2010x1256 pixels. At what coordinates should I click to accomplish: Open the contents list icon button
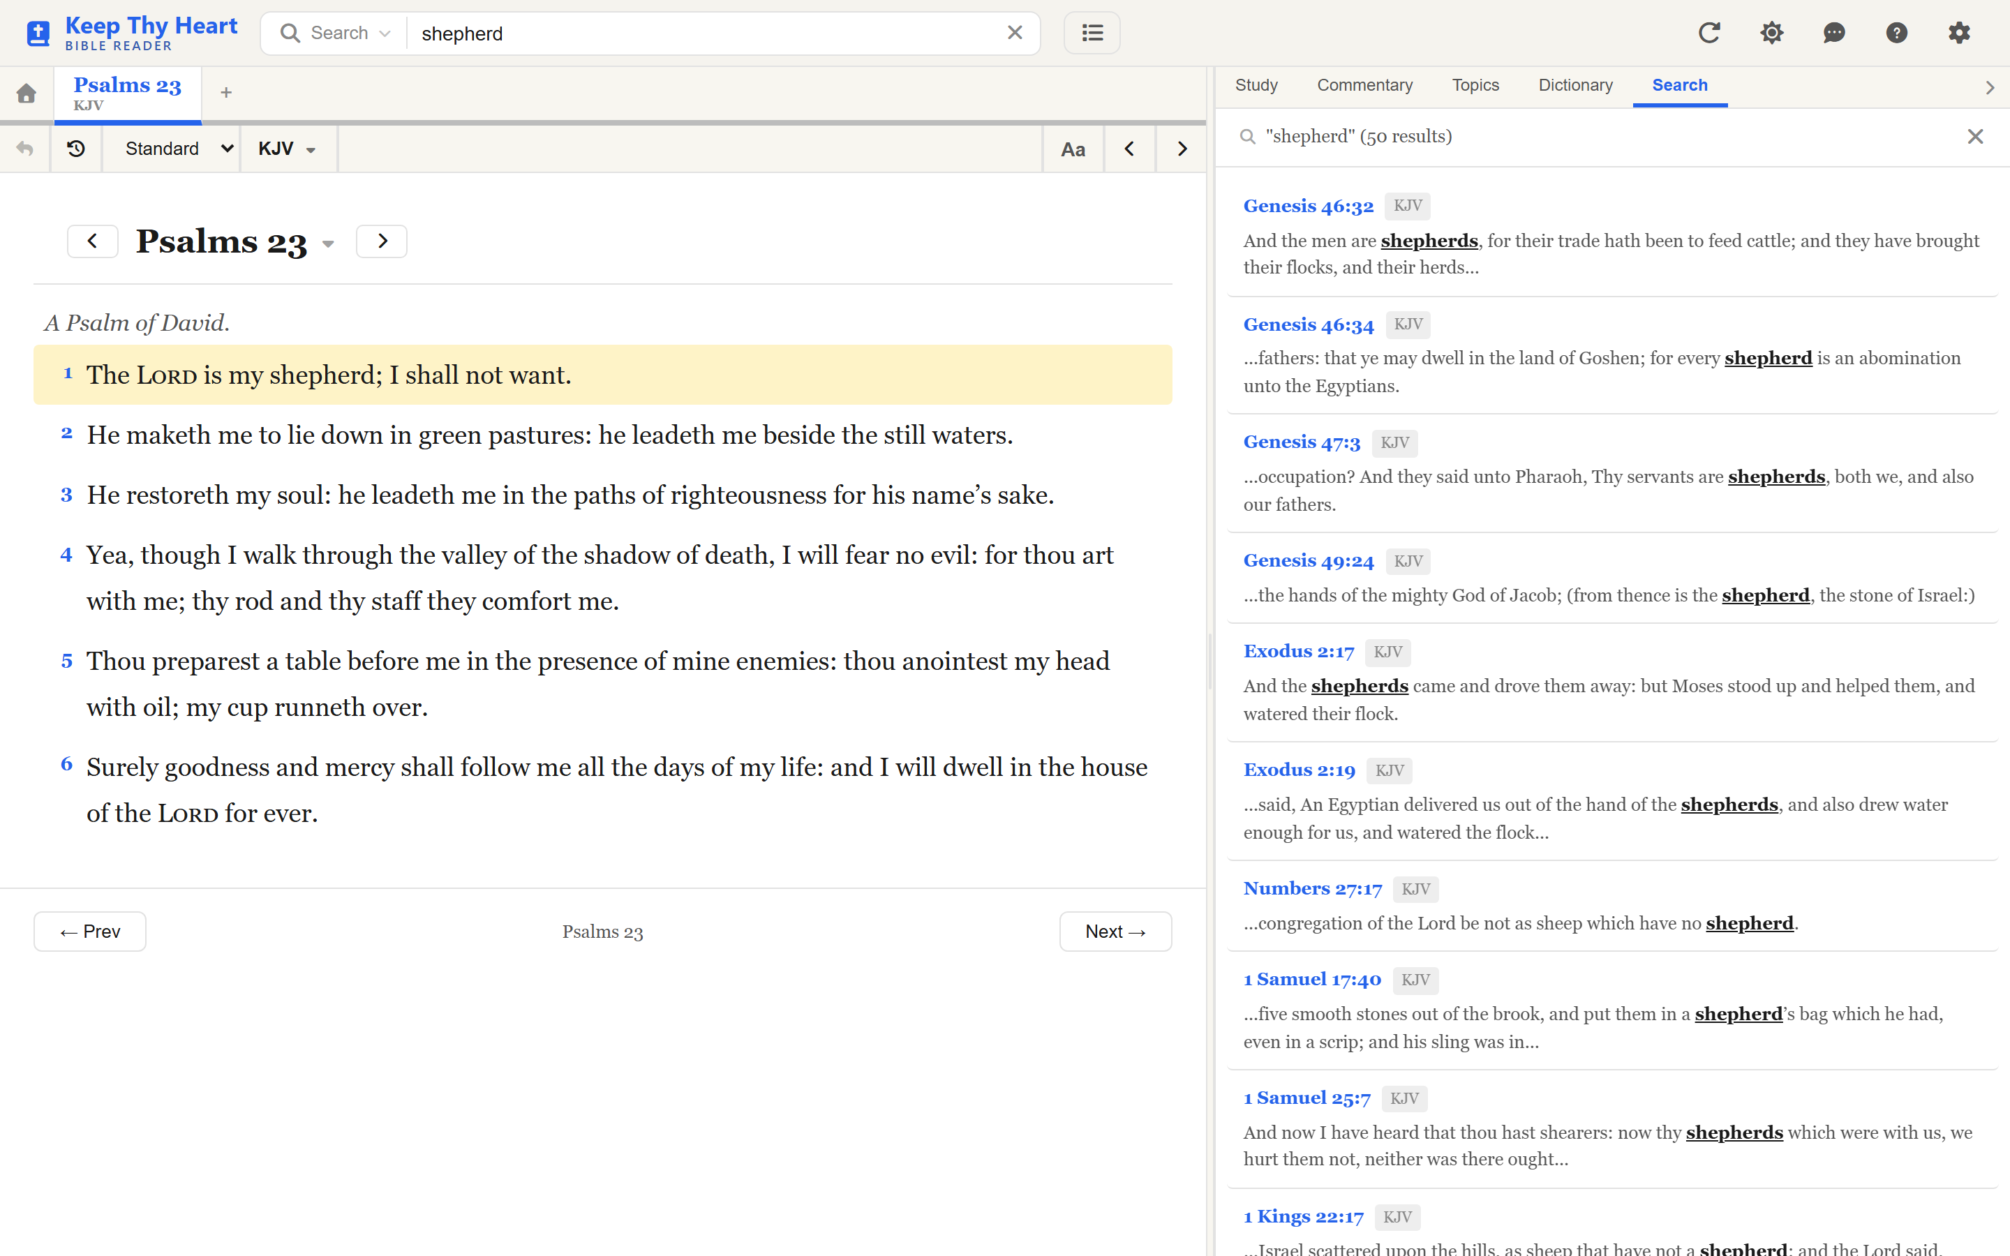[x=1092, y=33]
